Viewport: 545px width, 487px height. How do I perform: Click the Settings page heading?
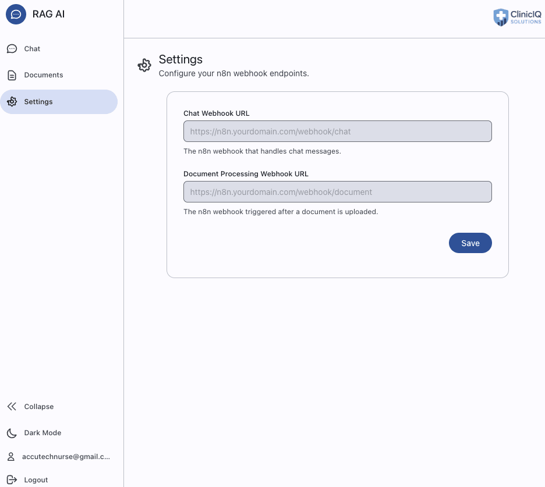[x=181, y=59]
